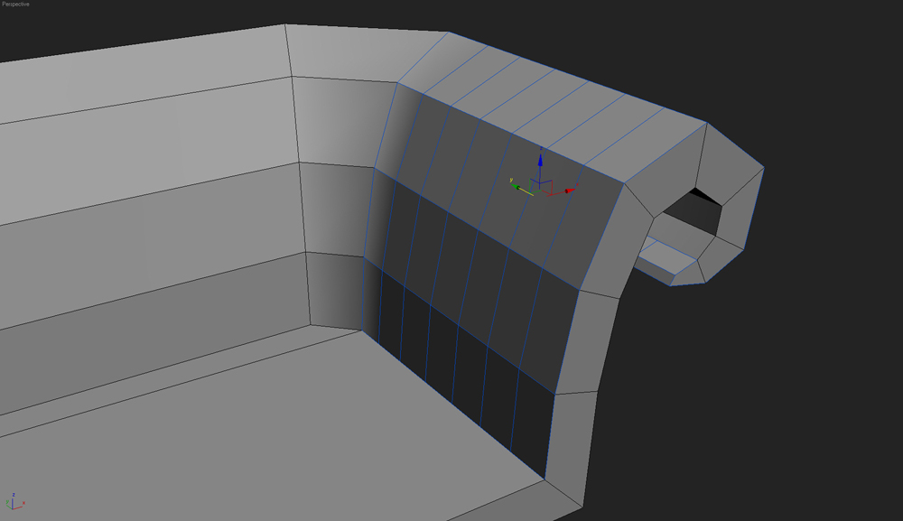
Task: Open the Perspective viewport label menu
Action: pos(16,5)
